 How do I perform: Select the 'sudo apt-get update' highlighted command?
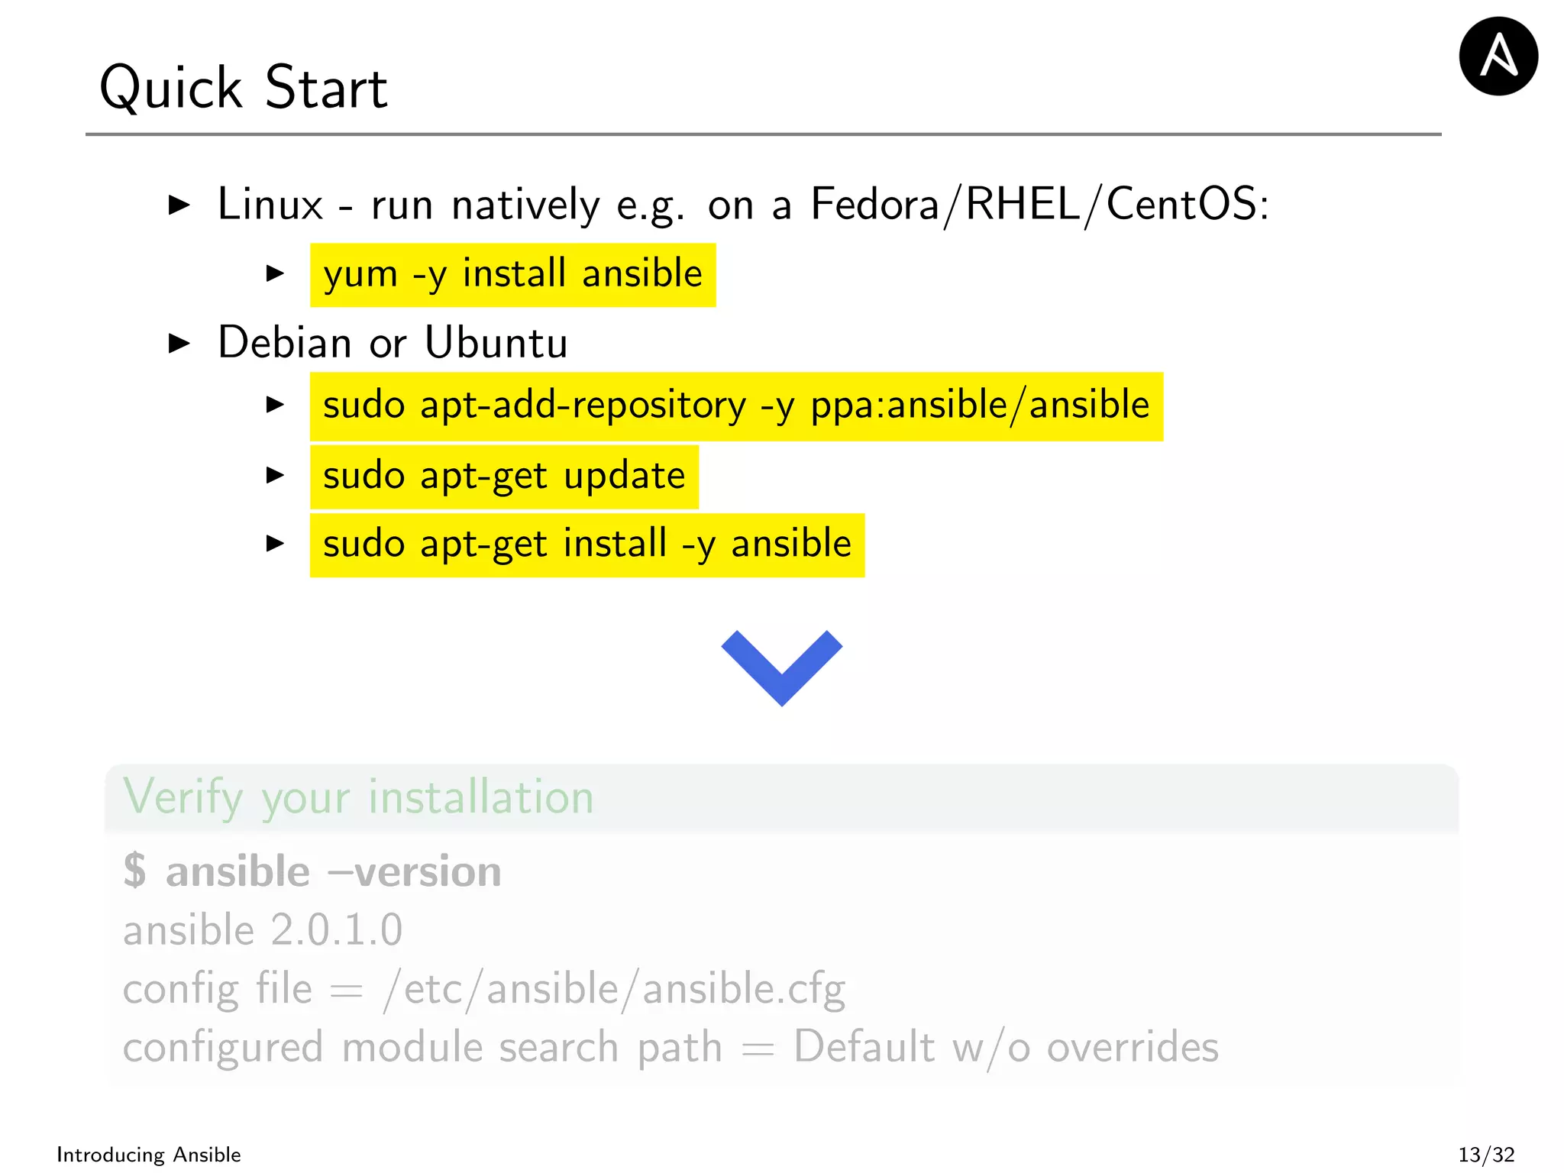click(504, 477)
